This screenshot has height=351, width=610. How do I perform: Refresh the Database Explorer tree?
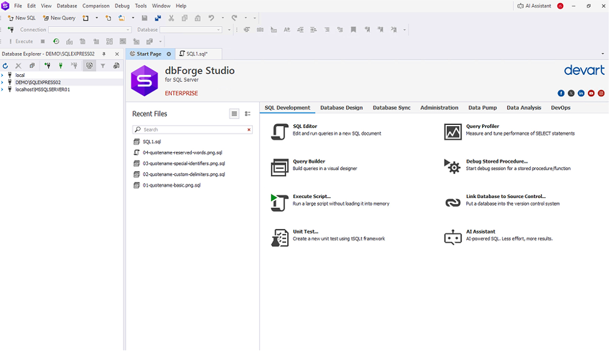tap(5, 66)
